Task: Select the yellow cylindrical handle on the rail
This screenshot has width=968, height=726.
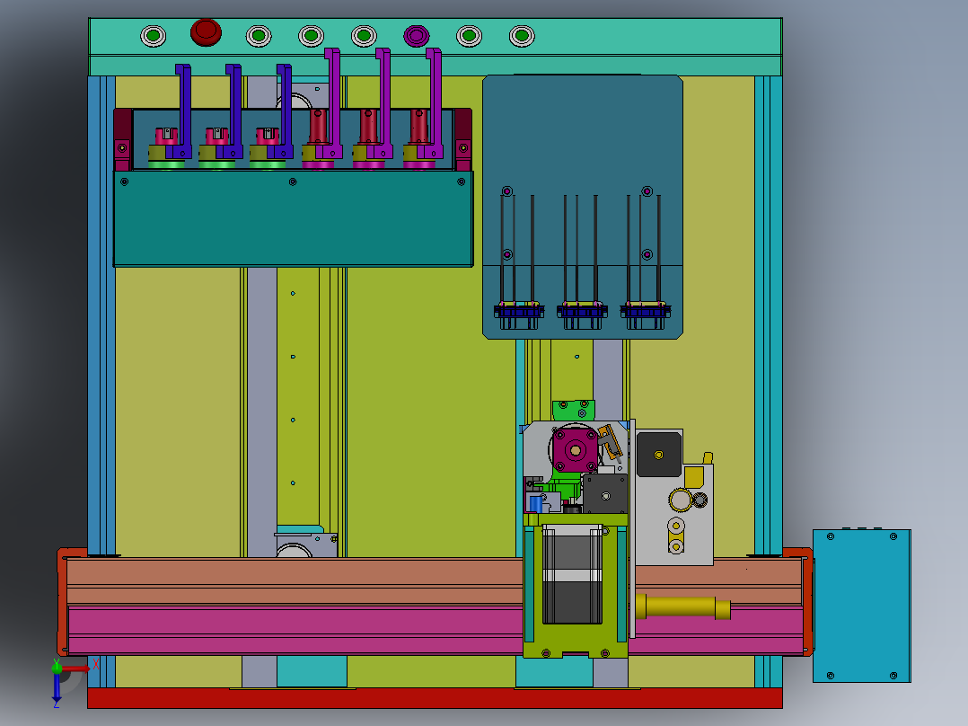Action: point(682,607)
